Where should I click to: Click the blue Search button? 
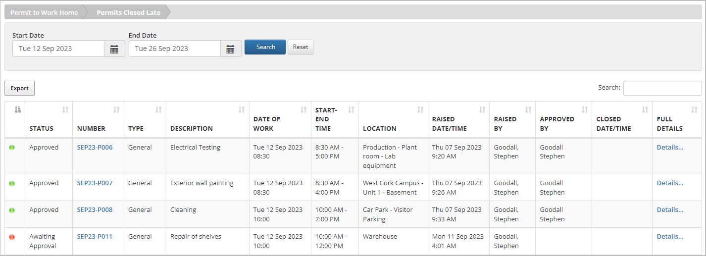(x=265, y=47)
